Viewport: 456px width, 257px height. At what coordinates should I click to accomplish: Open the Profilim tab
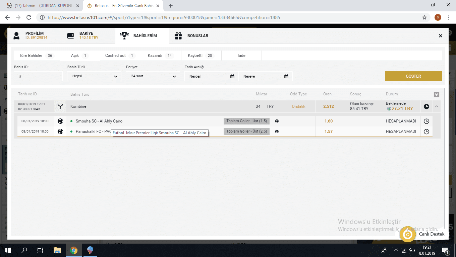[x=34, y=36]
